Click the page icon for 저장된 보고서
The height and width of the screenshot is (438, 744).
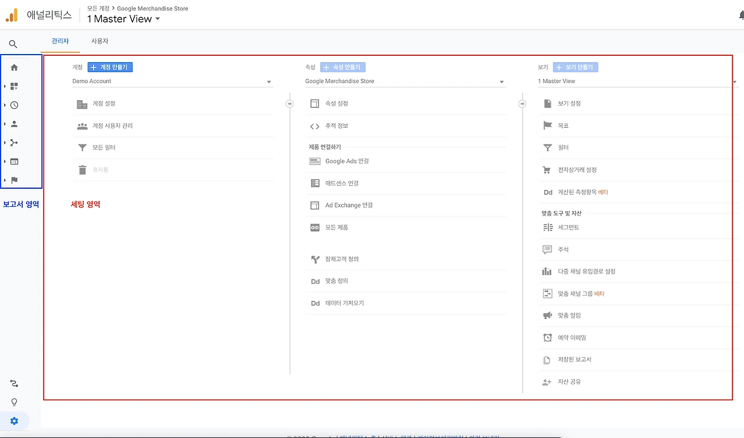546,360
